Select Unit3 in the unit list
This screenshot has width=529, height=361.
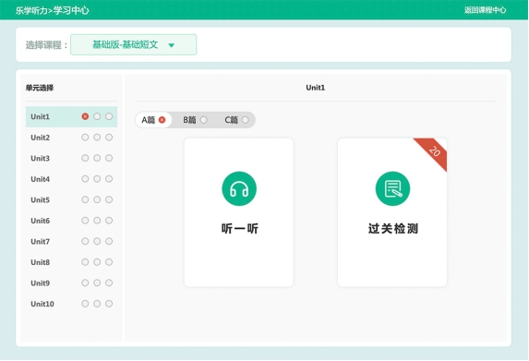tap(71, 158)
